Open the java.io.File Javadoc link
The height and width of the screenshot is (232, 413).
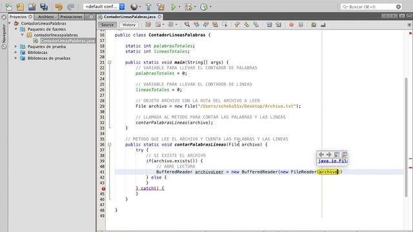[333, 161]
